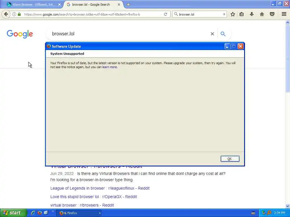Open a new tab with plus icon
The width and height of the screenshot is (290, 217).
click(x=128, y=5)
